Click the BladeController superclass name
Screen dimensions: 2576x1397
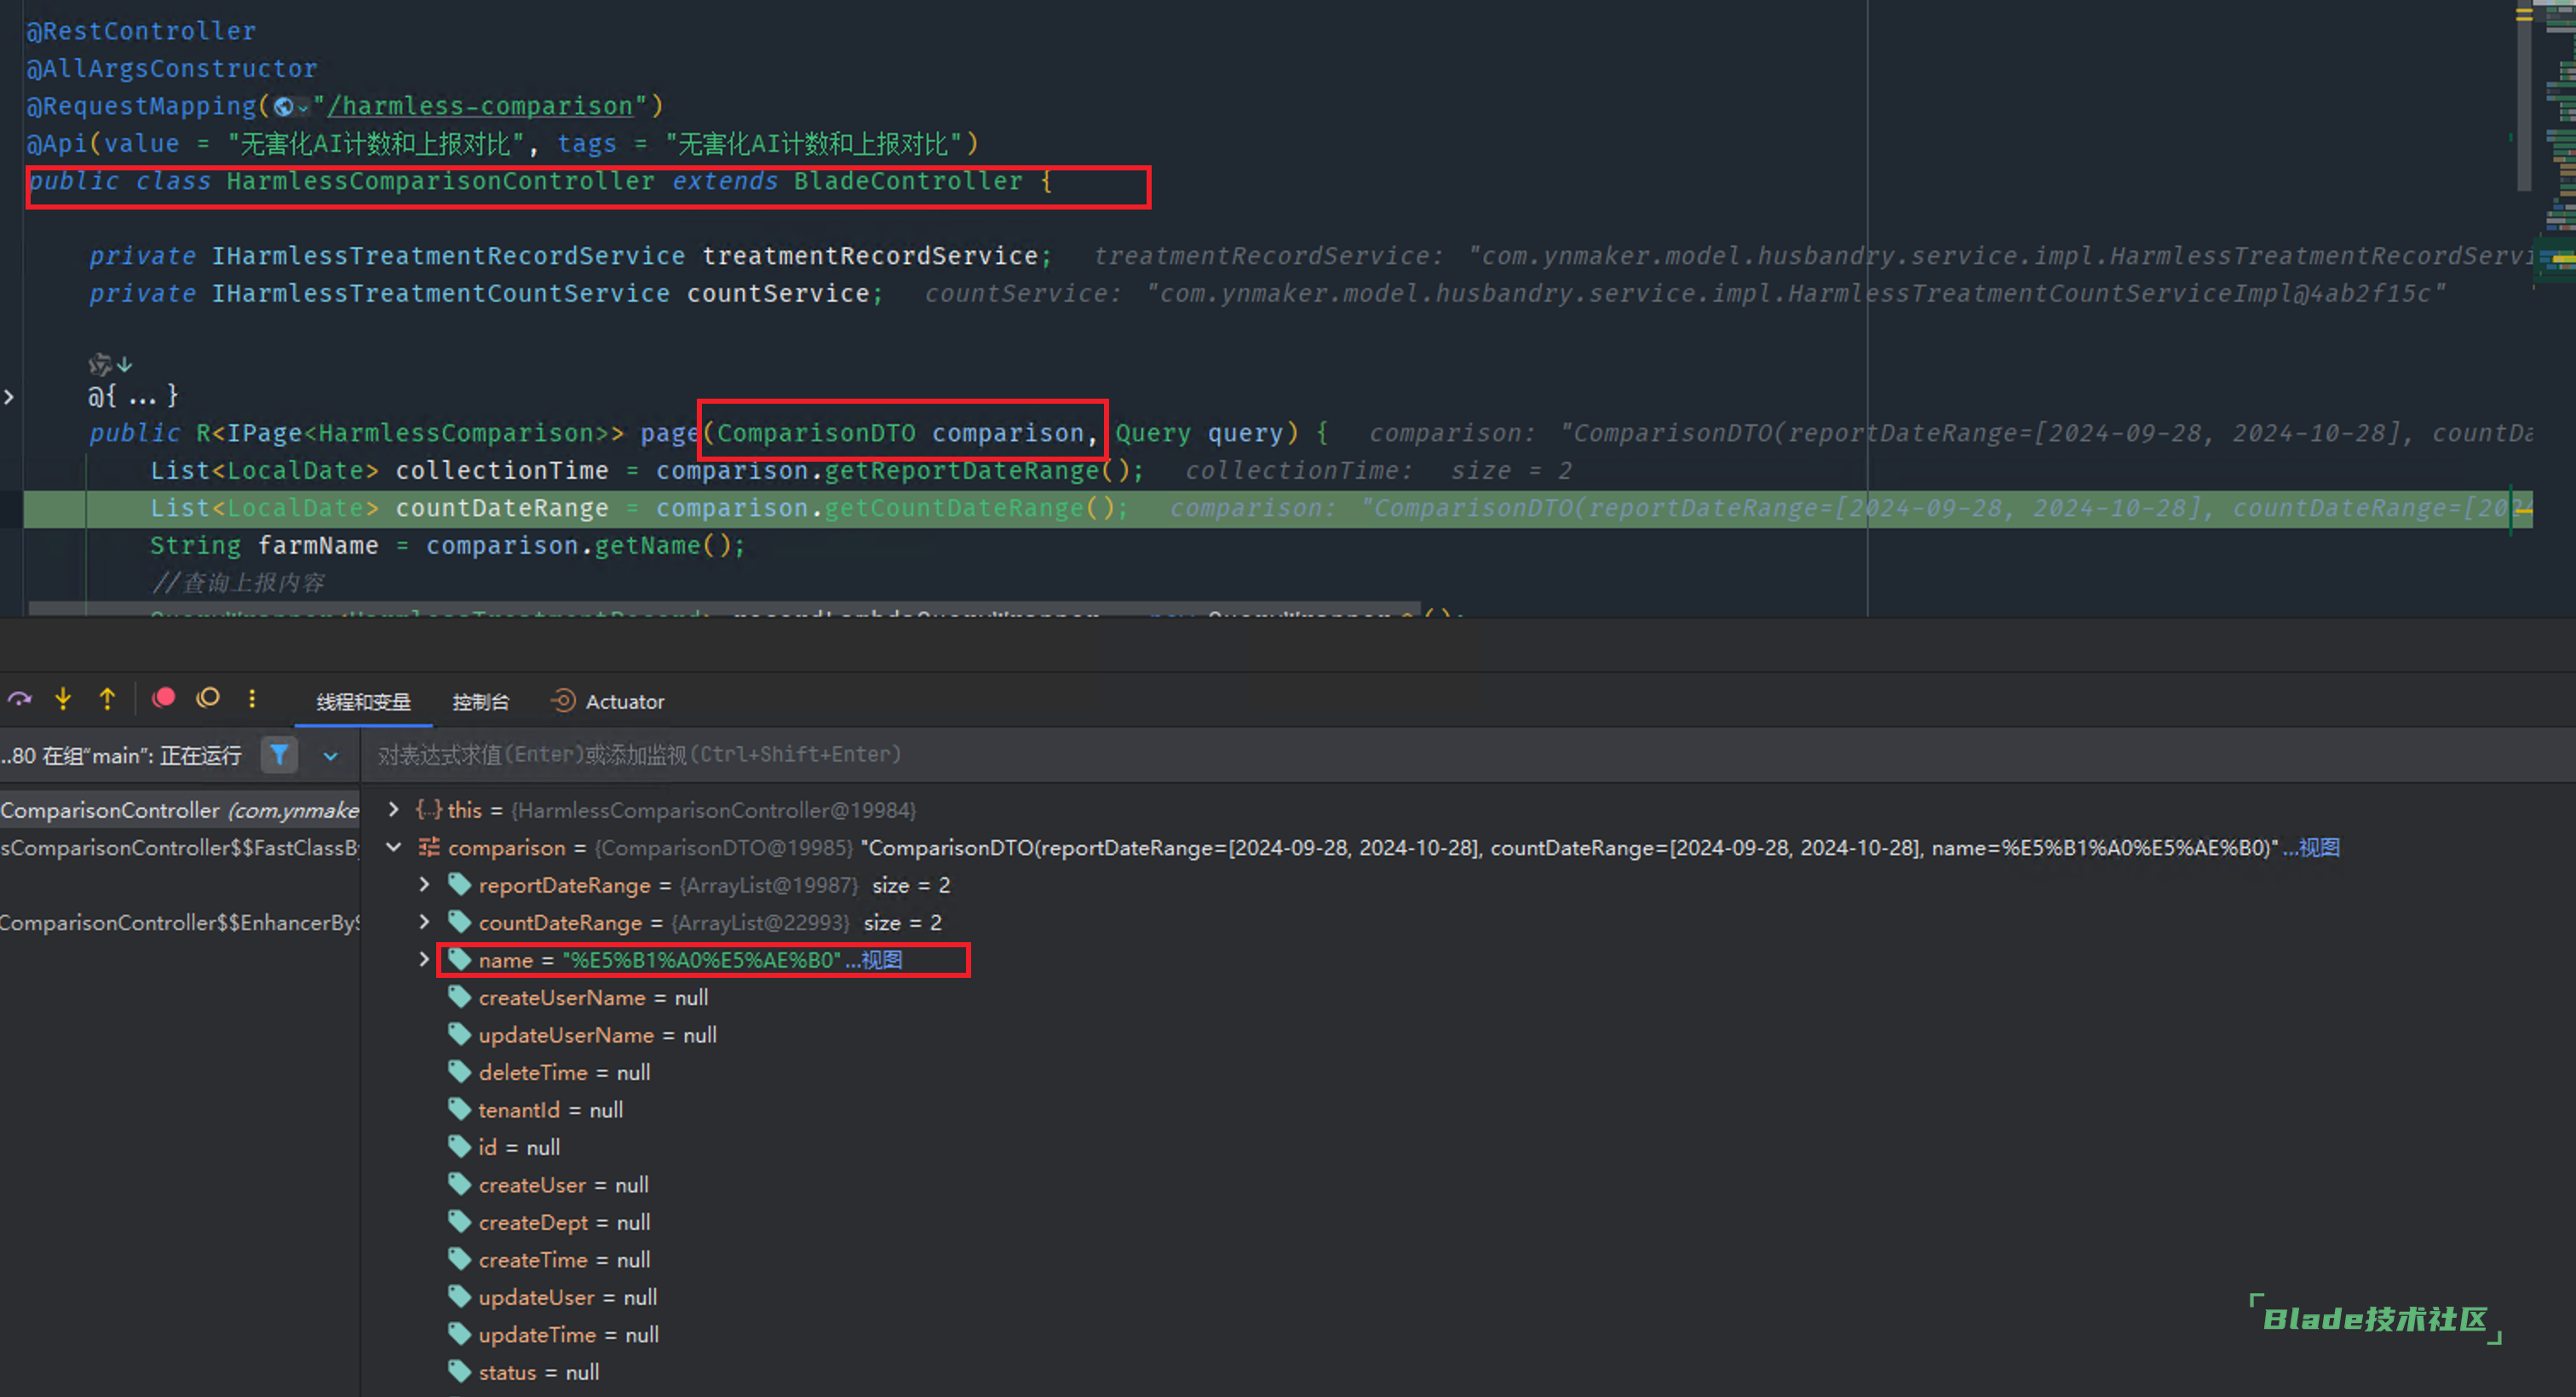tap(908, 181)
